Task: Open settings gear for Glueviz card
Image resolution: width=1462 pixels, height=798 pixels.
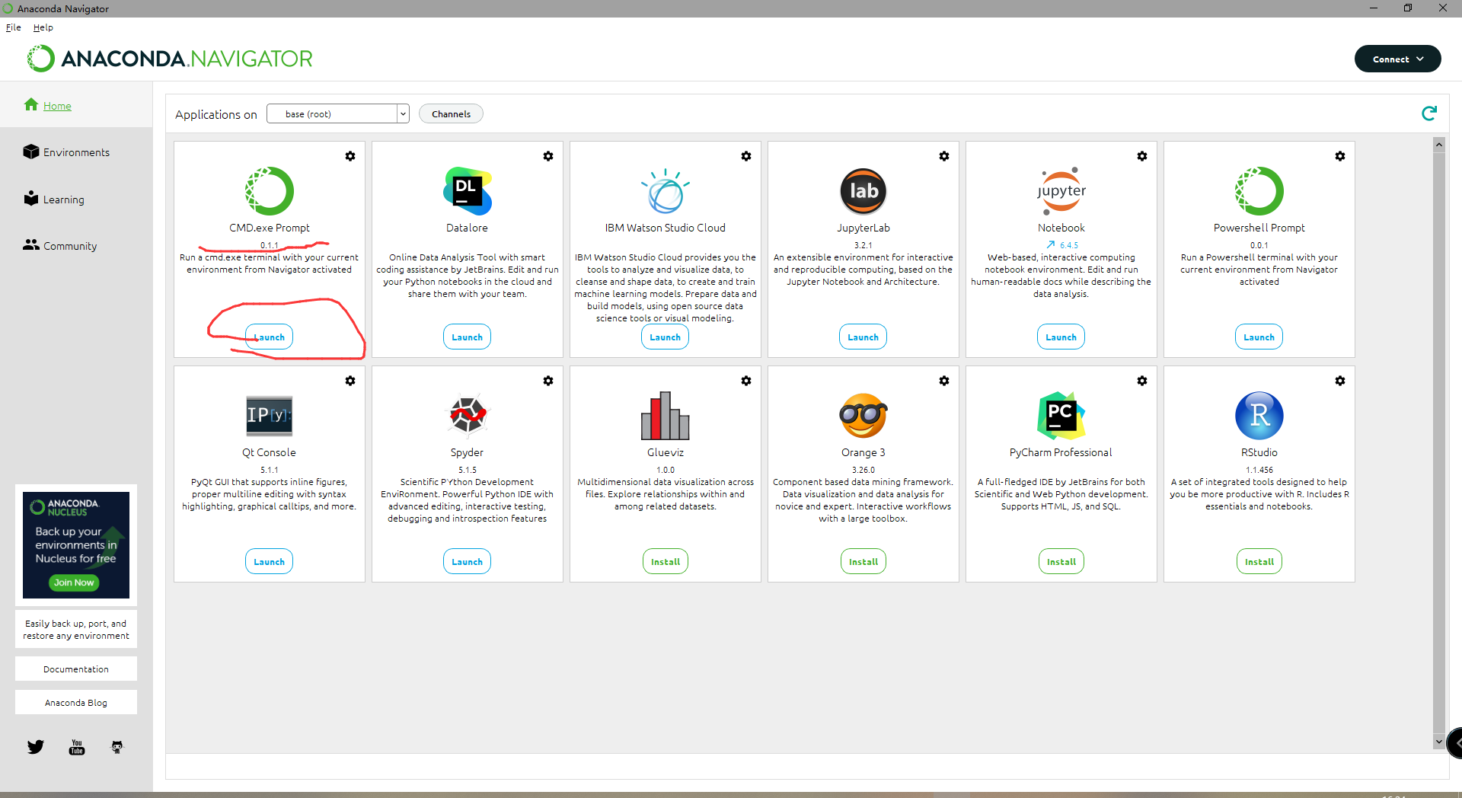Action: [746, 381]
